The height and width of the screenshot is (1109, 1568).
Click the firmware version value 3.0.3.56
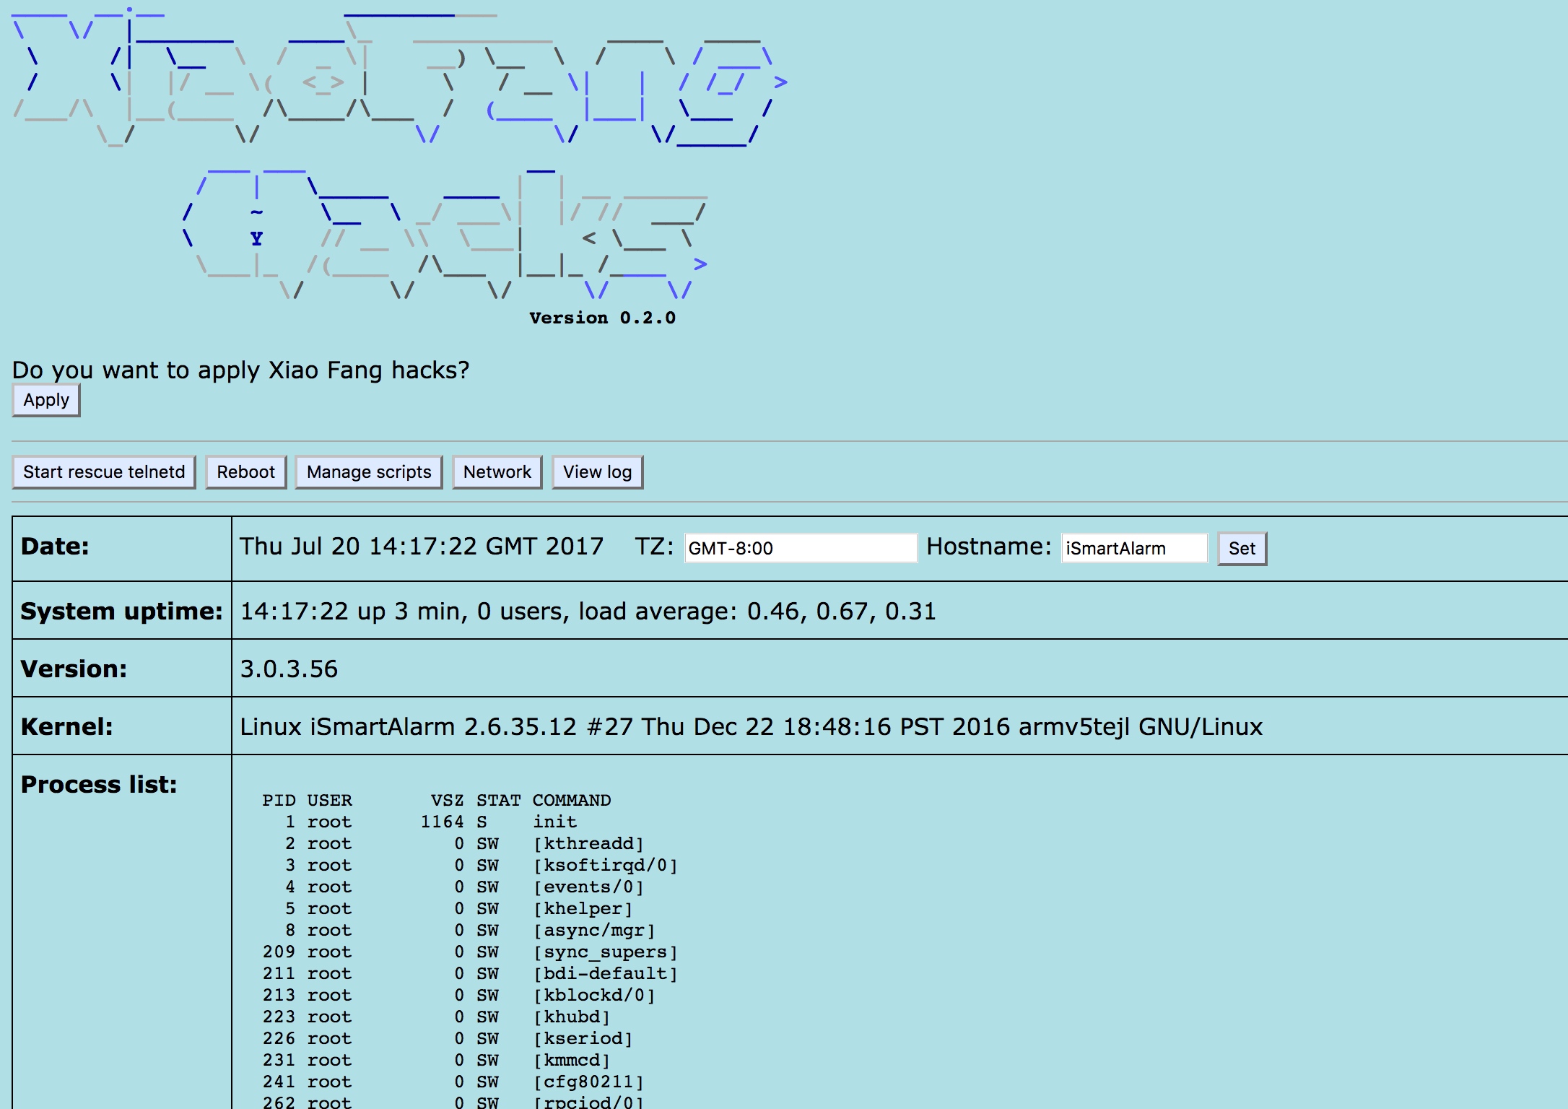(x=289, y=669)
